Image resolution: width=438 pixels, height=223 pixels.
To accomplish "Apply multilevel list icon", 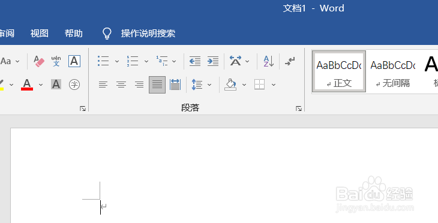I will point(162,61).
